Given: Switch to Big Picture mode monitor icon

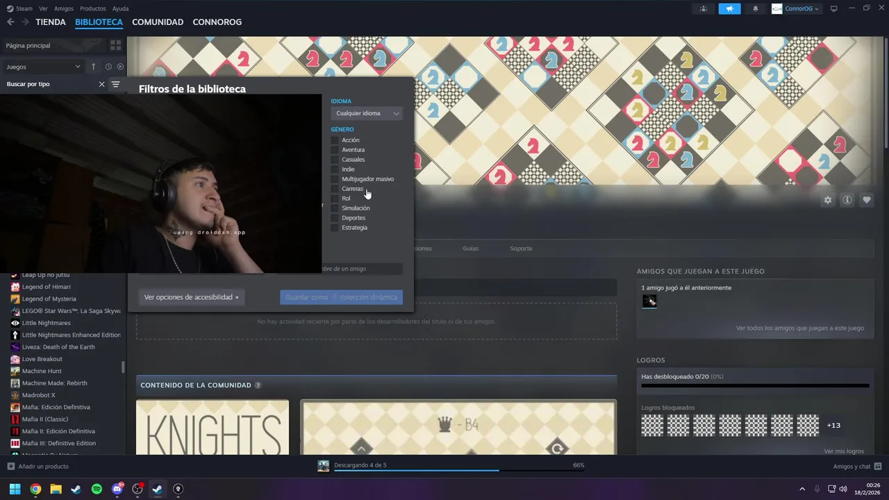Looking at the screenshot, I should 834,9.
